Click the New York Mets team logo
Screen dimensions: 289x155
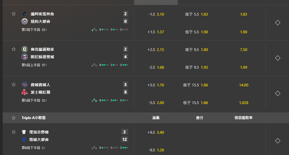point(25,21)
